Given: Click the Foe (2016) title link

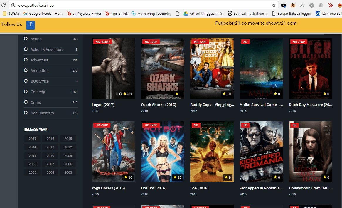Looking at the screenshot, I should [x=199, y=188].
